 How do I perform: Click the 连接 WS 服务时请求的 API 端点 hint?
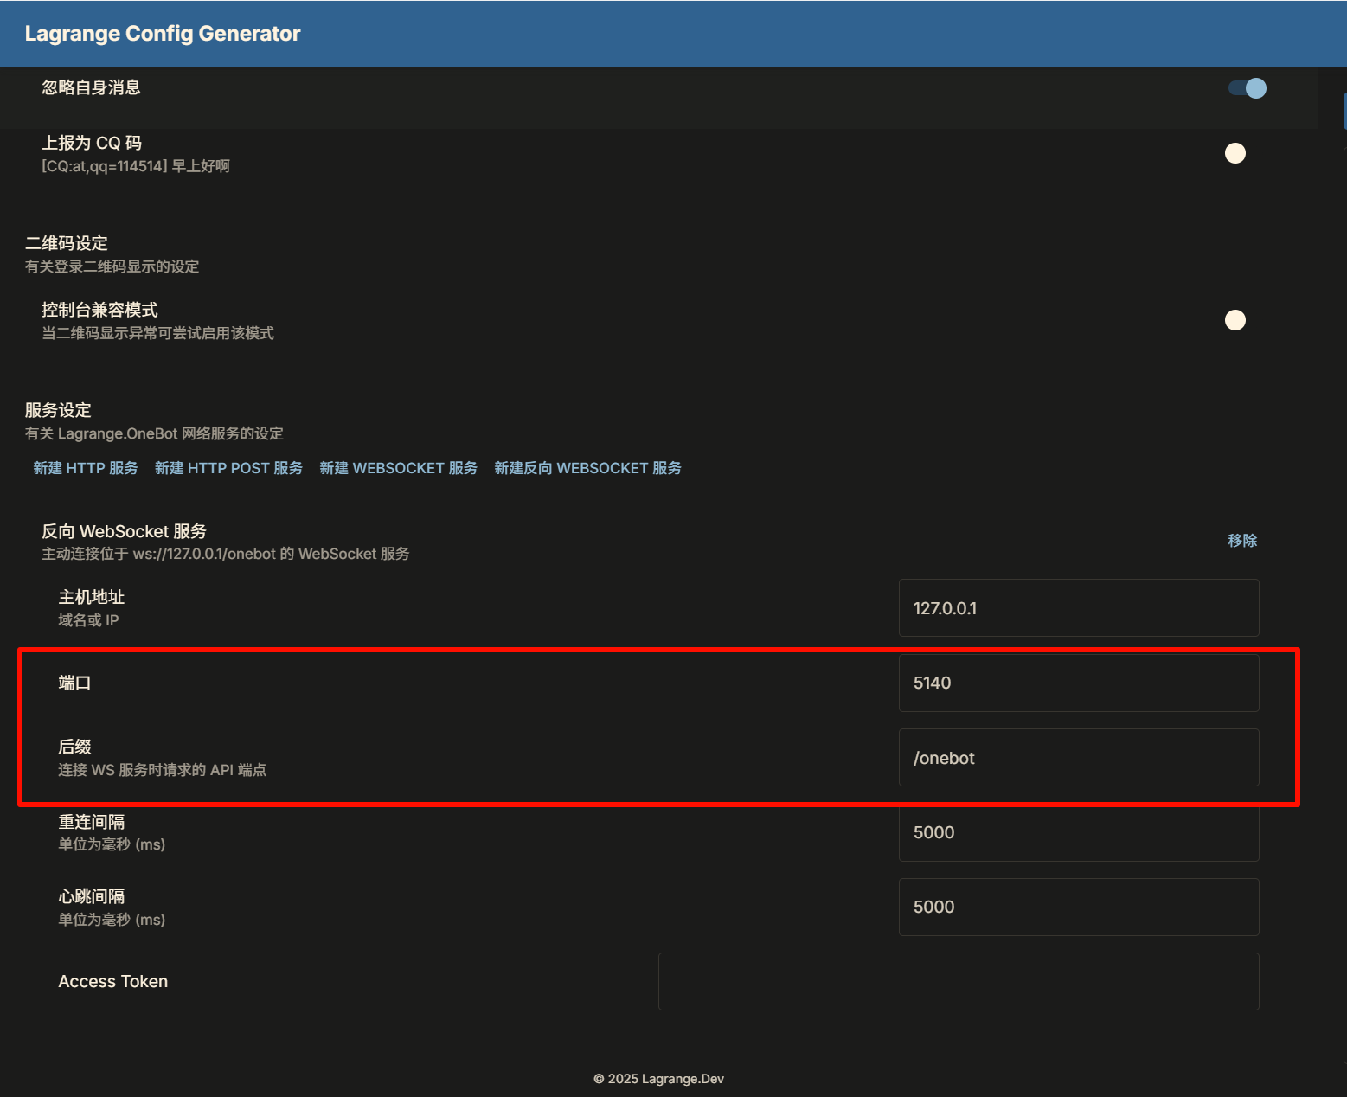pyautogui.click(x=162, y=770)
